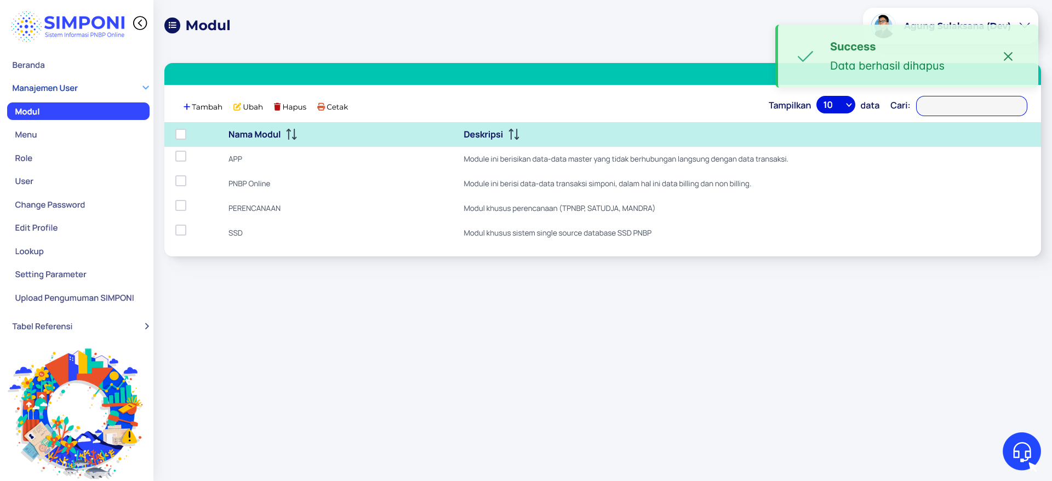Click the success checkmark icon
The height and width of the screenshot is (481, 1052).
(805, 56)
